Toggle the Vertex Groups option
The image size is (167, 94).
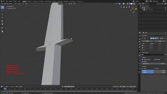click(x=143, y=60)
